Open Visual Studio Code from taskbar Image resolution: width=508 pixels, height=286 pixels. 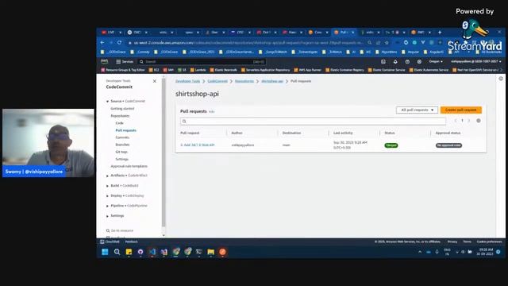(x=152, y=252)
